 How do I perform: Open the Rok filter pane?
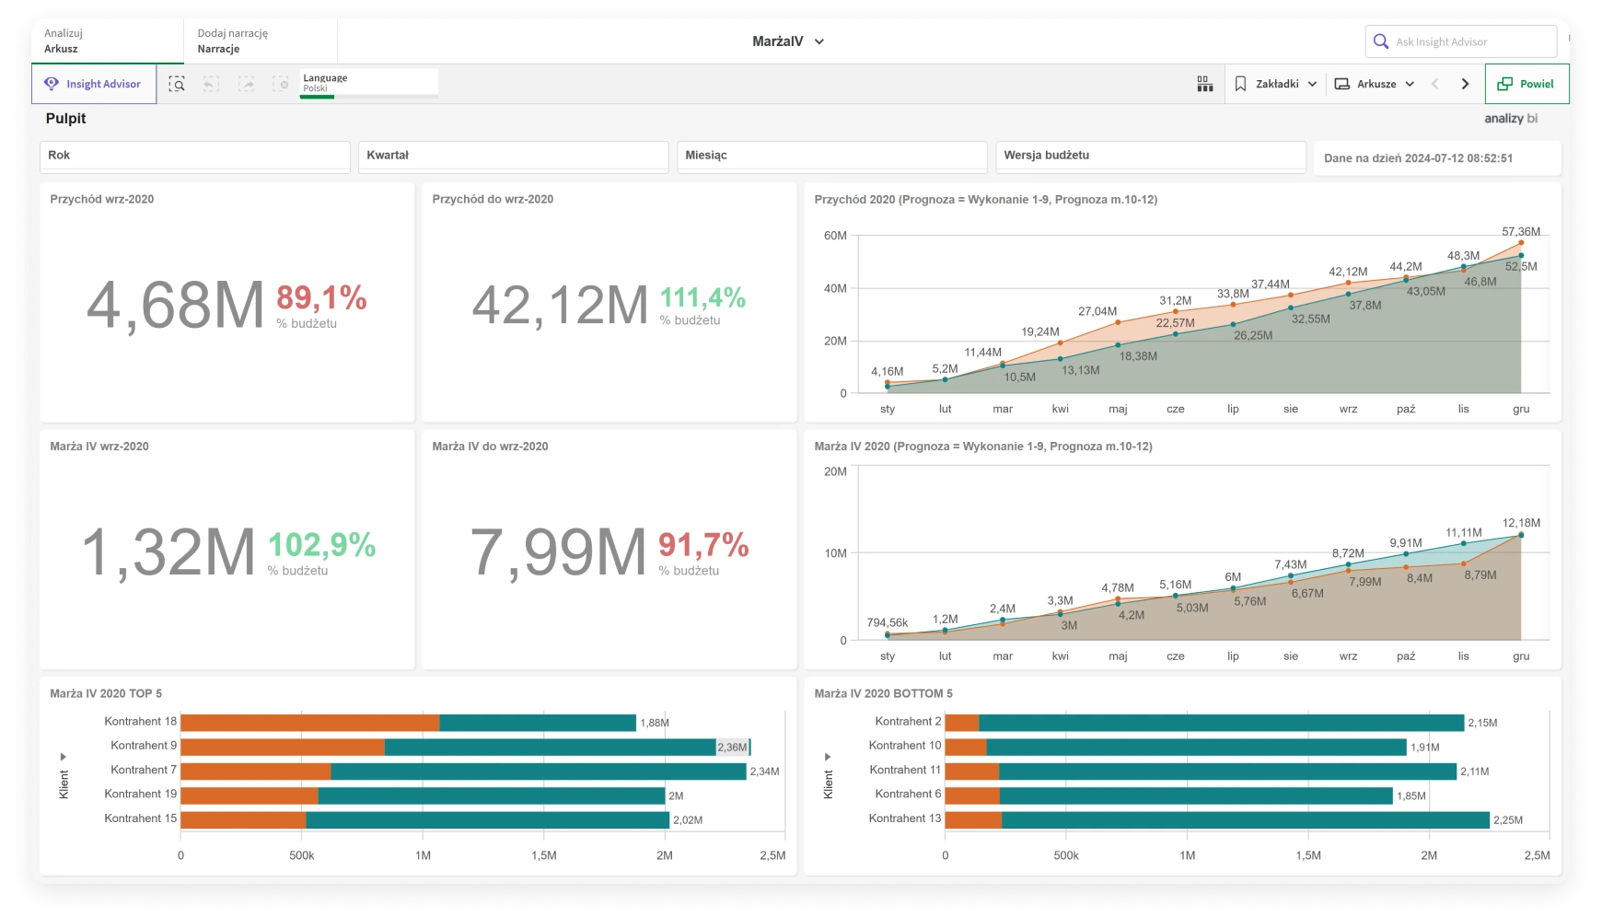click(194, 156)
